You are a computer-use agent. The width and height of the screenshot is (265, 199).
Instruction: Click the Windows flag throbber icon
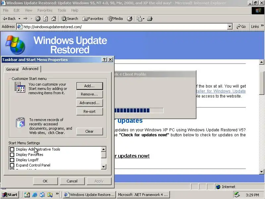pyautogui.click(x=258, y=11)
